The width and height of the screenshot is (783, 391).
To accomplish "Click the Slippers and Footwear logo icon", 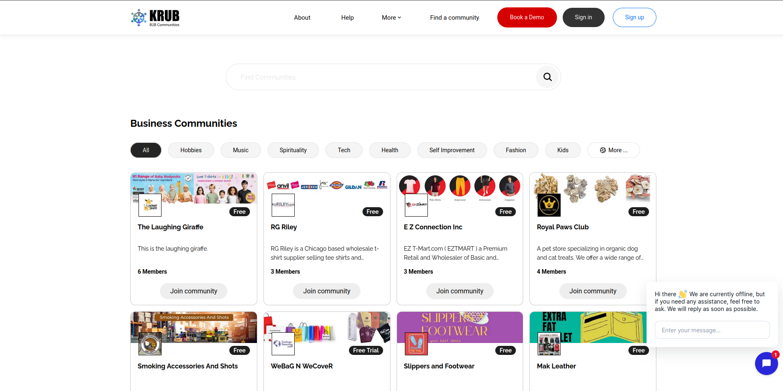I will pyautogui.click(x=416, y=344).
